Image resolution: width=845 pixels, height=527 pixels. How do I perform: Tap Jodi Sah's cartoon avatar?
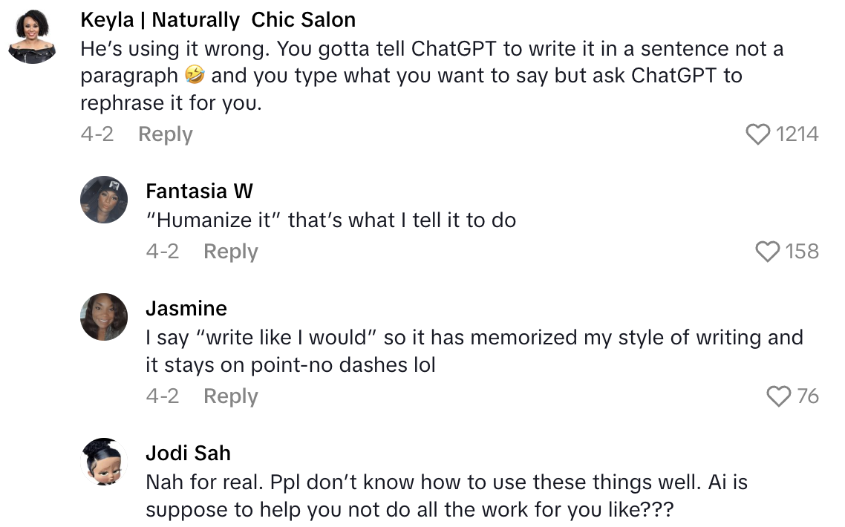tap(104, 461)
